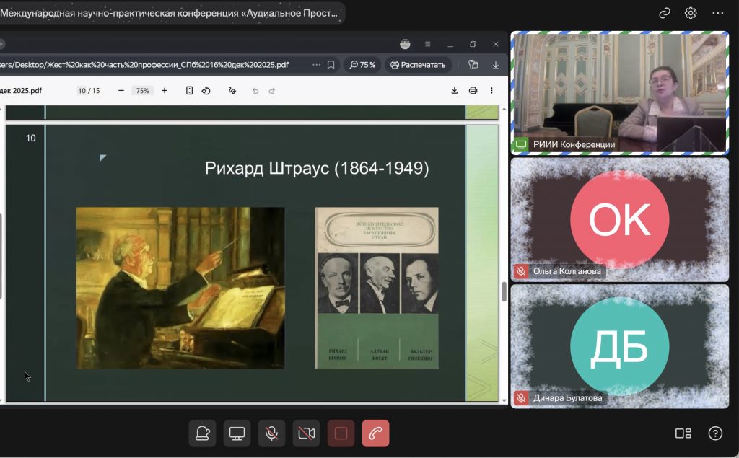Rotate the PDF page counterclockwise
The height and width of the screenshot is (458, 739).
206,91
